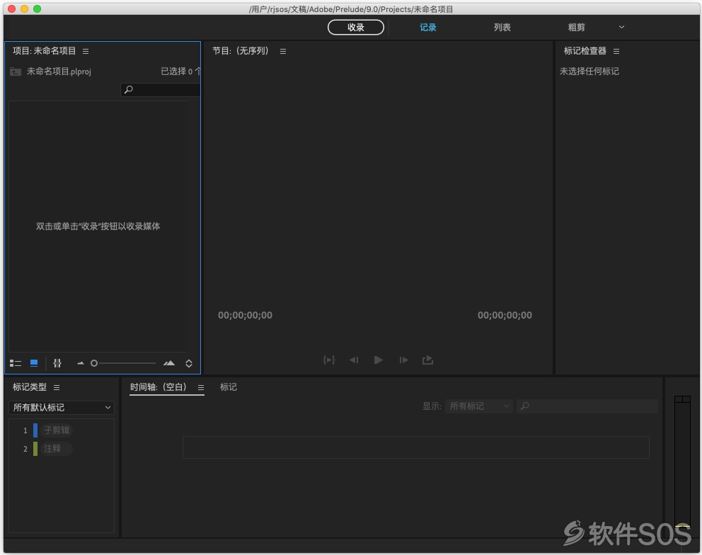Viewport: 702px width, 555px height.
Task: Click the export frame icon
Action: [427, 360]
